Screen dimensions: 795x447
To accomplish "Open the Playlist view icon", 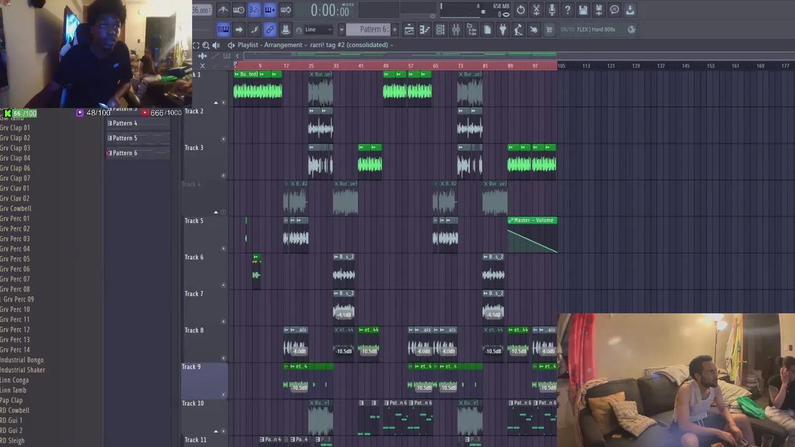I will 409,29.
